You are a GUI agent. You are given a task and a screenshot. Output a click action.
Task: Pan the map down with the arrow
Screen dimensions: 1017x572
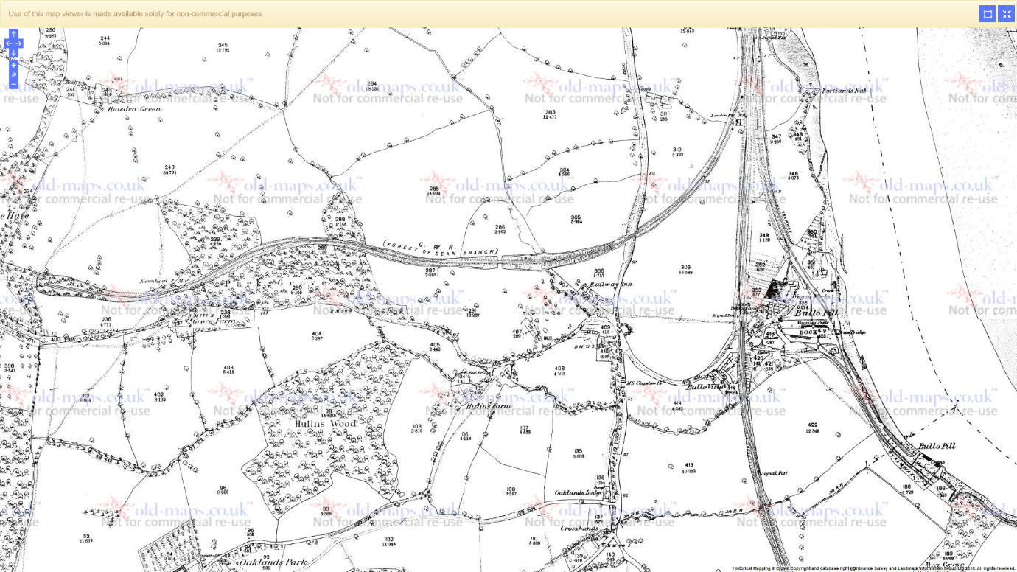pos(13,53)
